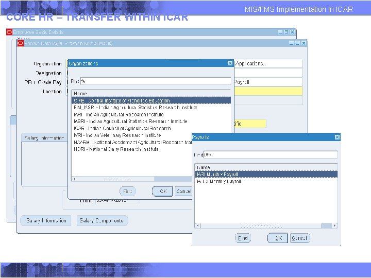Click Cancel in the Organizations dialog
Image resolution: width=371 pixels, height=278 pixels.
[x=183, y=191]
